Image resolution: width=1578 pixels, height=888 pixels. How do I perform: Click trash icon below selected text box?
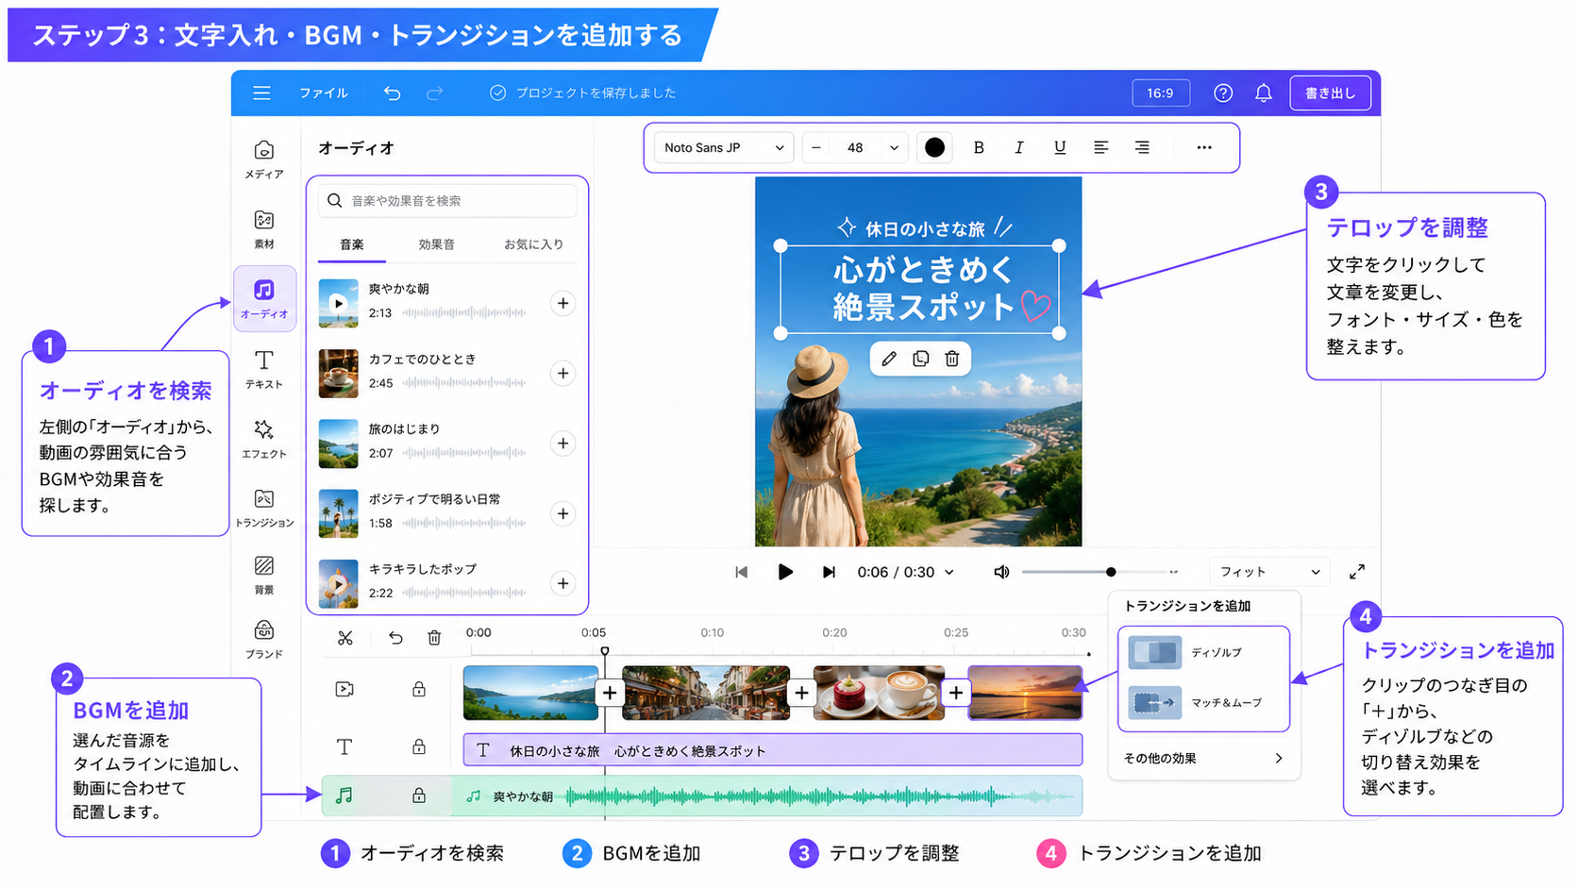pos(952,359)
